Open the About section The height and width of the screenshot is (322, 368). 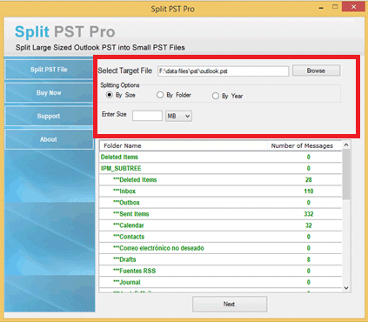click(49, 139)
